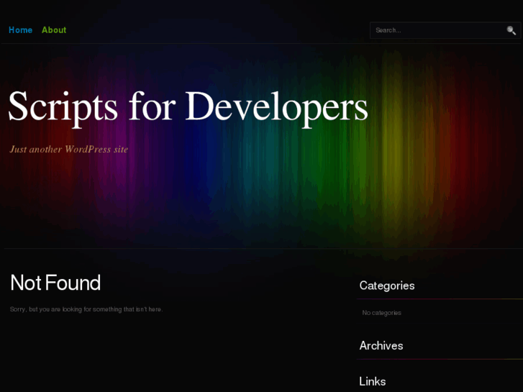Click the magnifying glass search icon

point(511,30)
